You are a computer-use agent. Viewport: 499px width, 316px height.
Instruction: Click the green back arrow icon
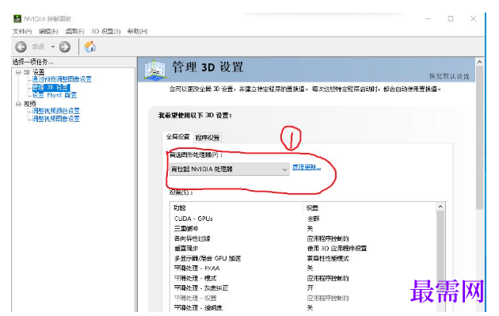pos(21,47)
